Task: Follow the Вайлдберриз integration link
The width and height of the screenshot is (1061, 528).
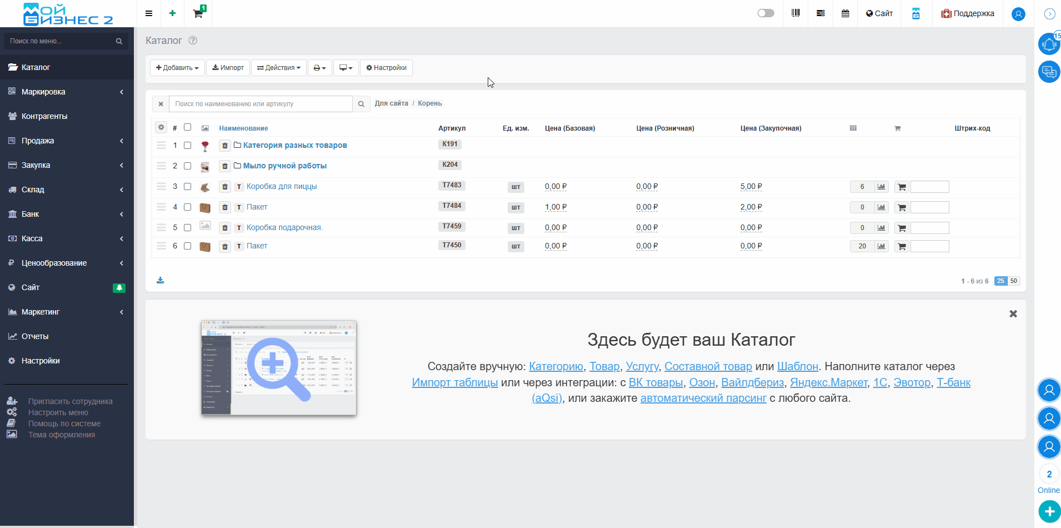Action: pyautogui.click(x=752, y=382)
